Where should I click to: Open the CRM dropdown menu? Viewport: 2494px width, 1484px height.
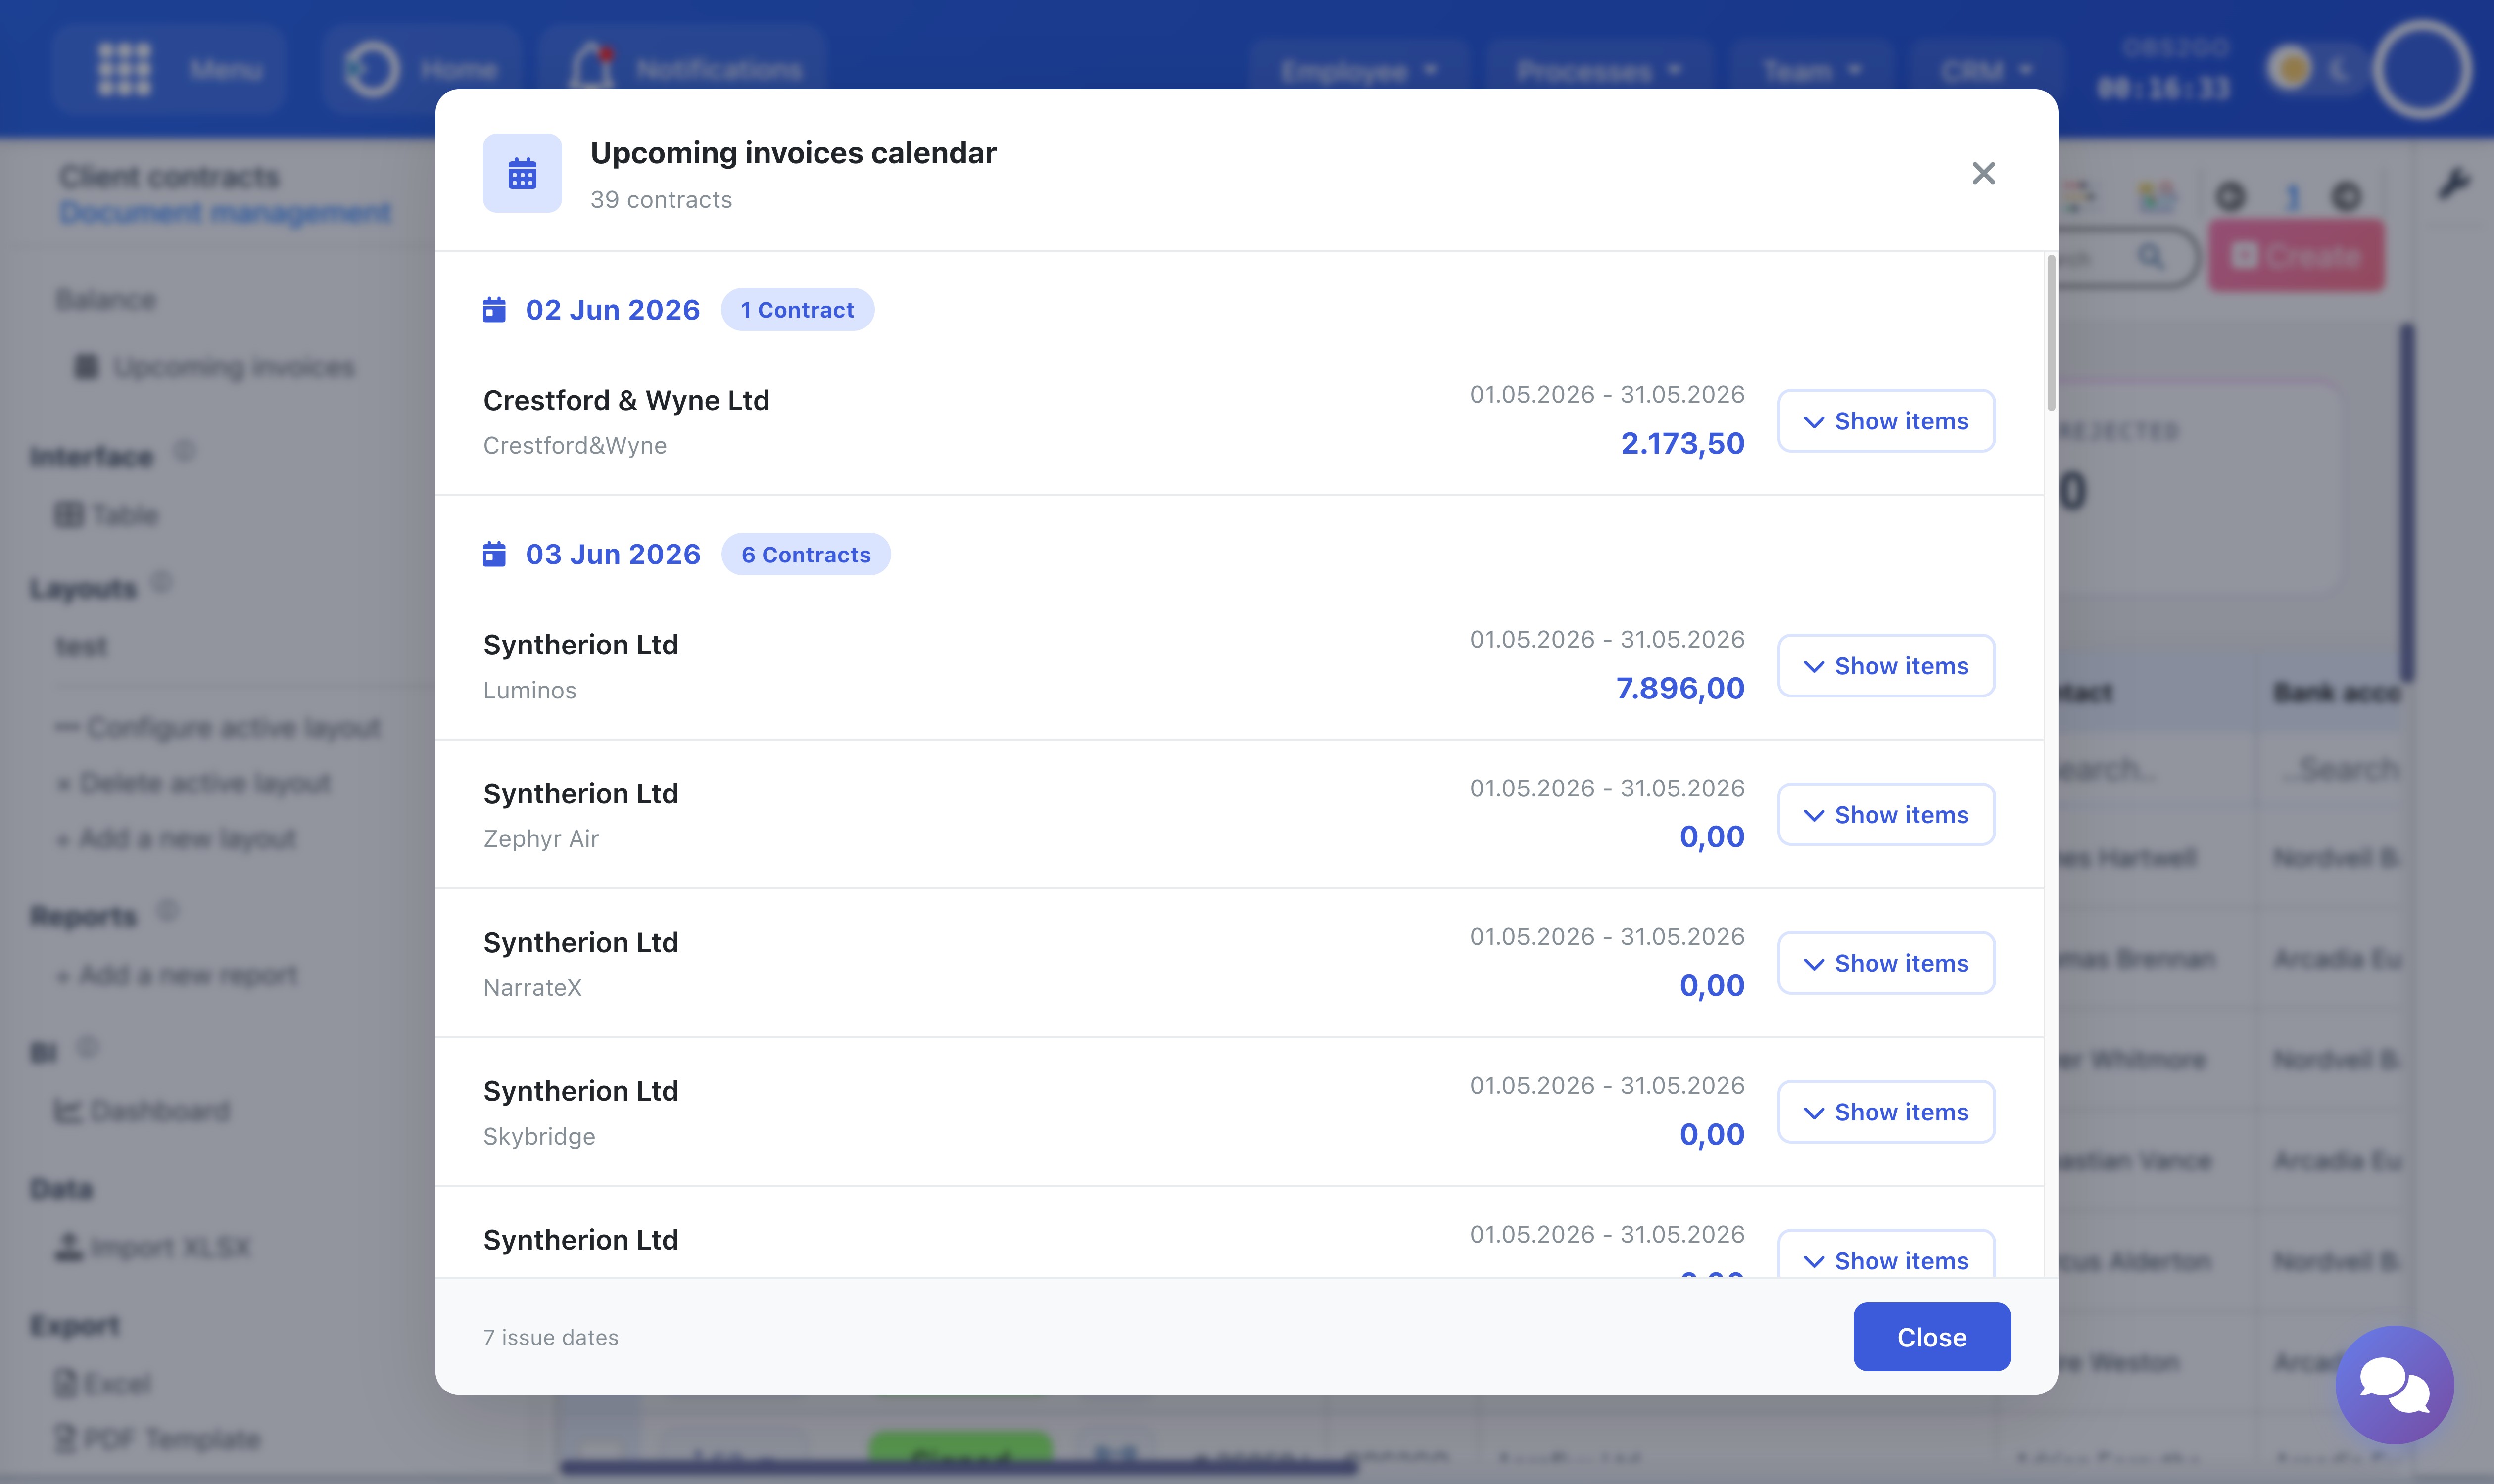(x=1986, y=70)
